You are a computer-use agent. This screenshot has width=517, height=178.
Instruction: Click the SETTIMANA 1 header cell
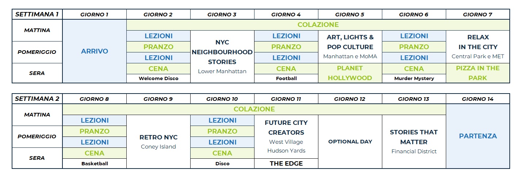37,15
